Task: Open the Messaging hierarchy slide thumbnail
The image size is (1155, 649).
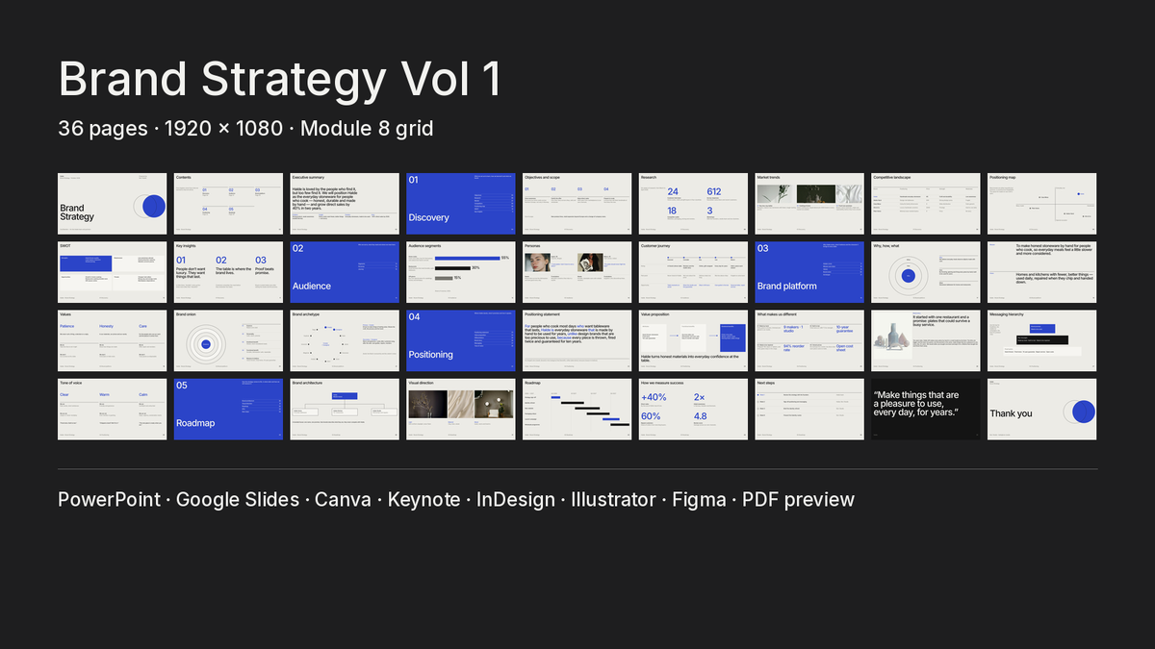Action: pyautogui.click(x=1042, y=340)
